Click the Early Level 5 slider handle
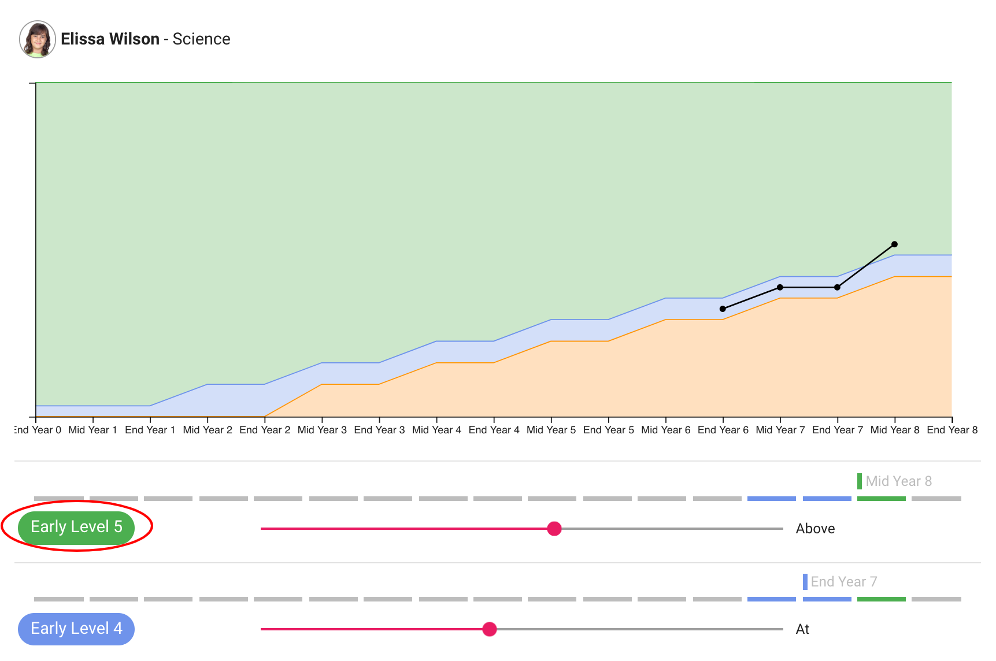Image resolution: width=996 pixels, height=661 pixels. tap(554, 529)
